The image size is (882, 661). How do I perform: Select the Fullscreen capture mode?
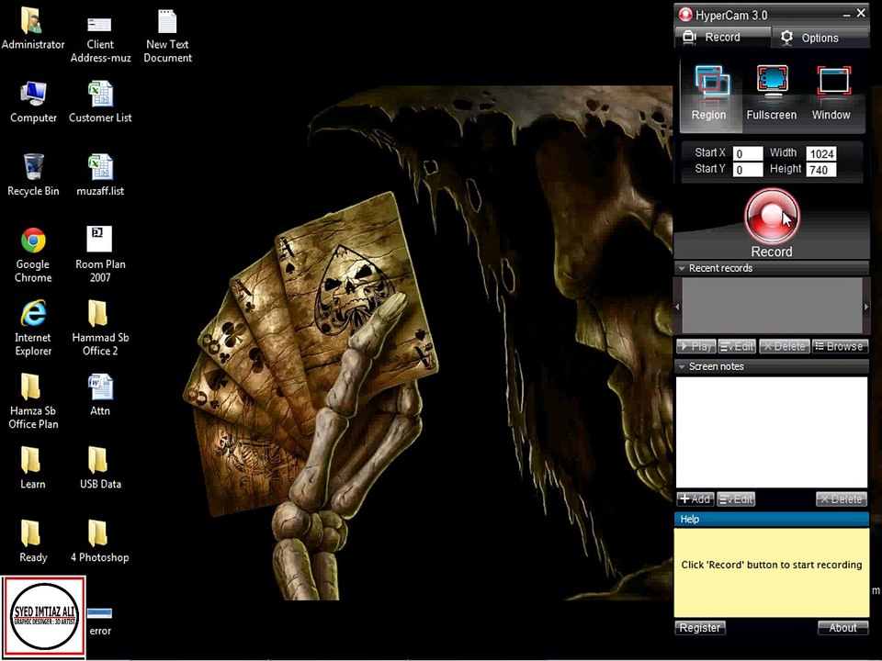click(772, 93)
